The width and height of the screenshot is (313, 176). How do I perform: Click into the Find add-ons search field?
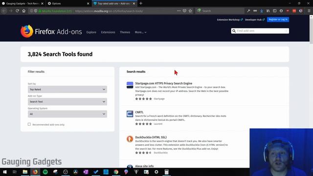260,31
